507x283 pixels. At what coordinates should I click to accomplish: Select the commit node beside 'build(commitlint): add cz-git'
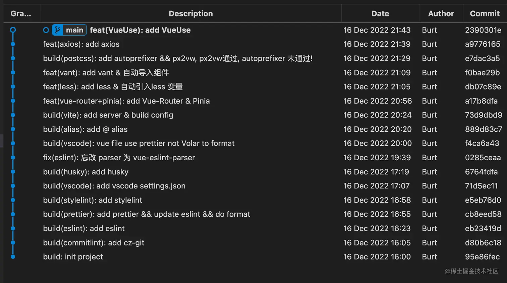13,242
